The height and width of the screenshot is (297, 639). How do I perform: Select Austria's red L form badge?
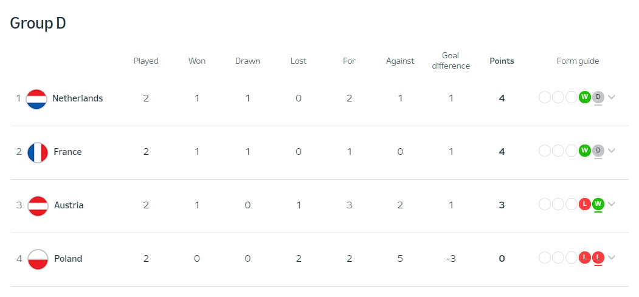585,204
